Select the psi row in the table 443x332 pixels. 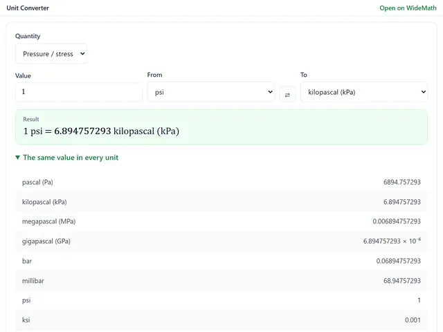221,300
